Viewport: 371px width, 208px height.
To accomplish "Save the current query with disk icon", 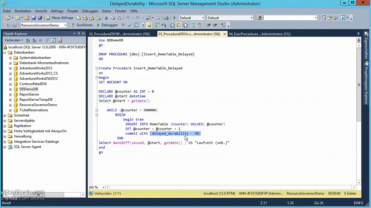I will coord(34,18).
